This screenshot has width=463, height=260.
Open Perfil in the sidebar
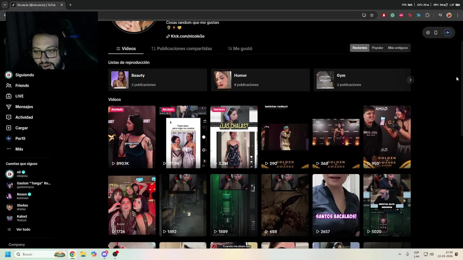[16, 138]
